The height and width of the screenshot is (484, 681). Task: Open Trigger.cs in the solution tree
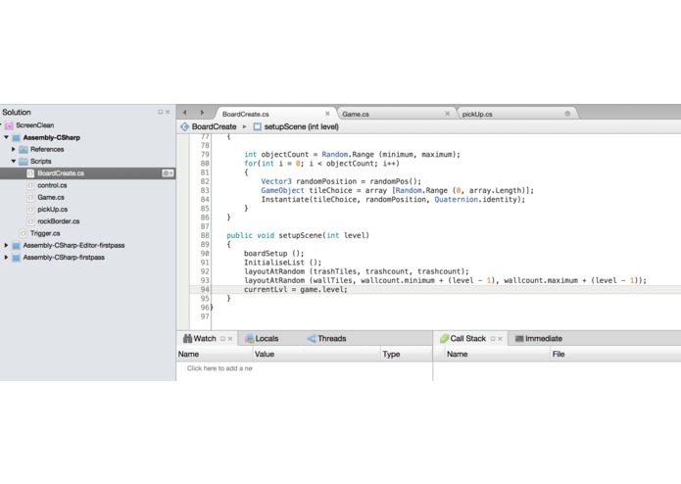tap(45, 233)
